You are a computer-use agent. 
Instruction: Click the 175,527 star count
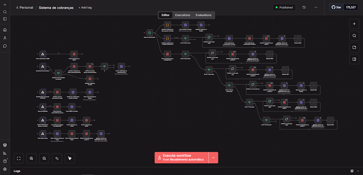click(351, 7)
